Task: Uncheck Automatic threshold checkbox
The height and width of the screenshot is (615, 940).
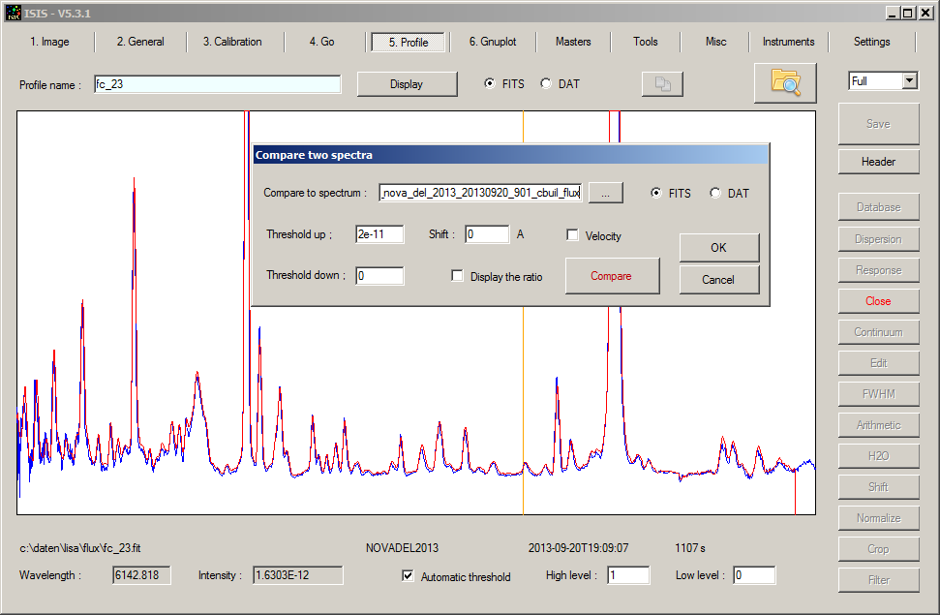Action: (408, 576)
